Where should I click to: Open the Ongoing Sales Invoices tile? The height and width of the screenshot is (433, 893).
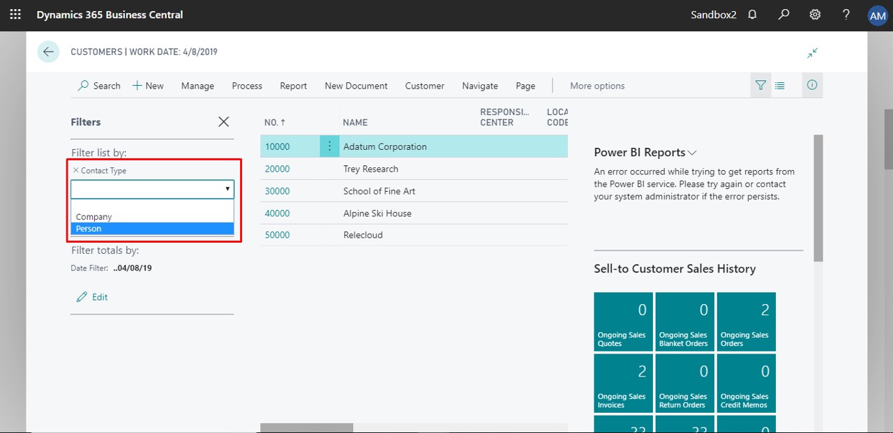(623, 383)
